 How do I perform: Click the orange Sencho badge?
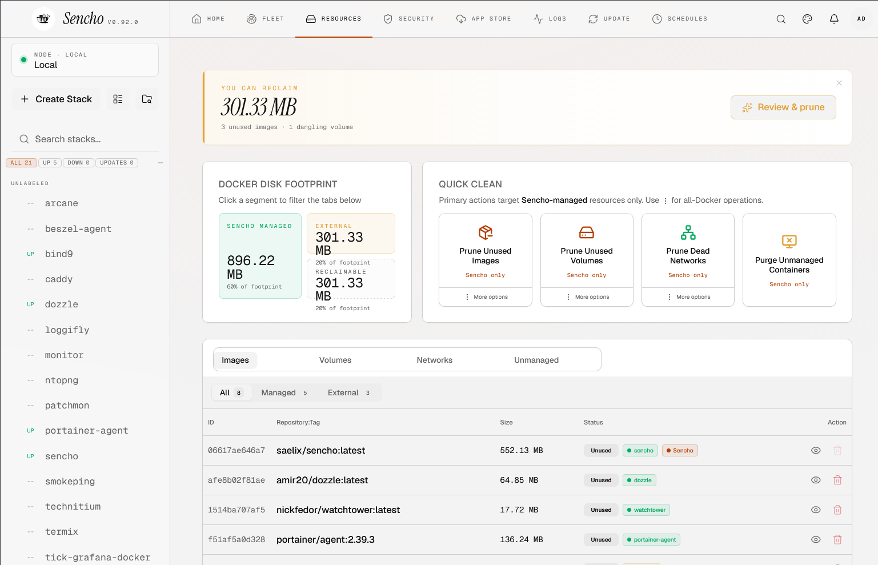point(680,451)
